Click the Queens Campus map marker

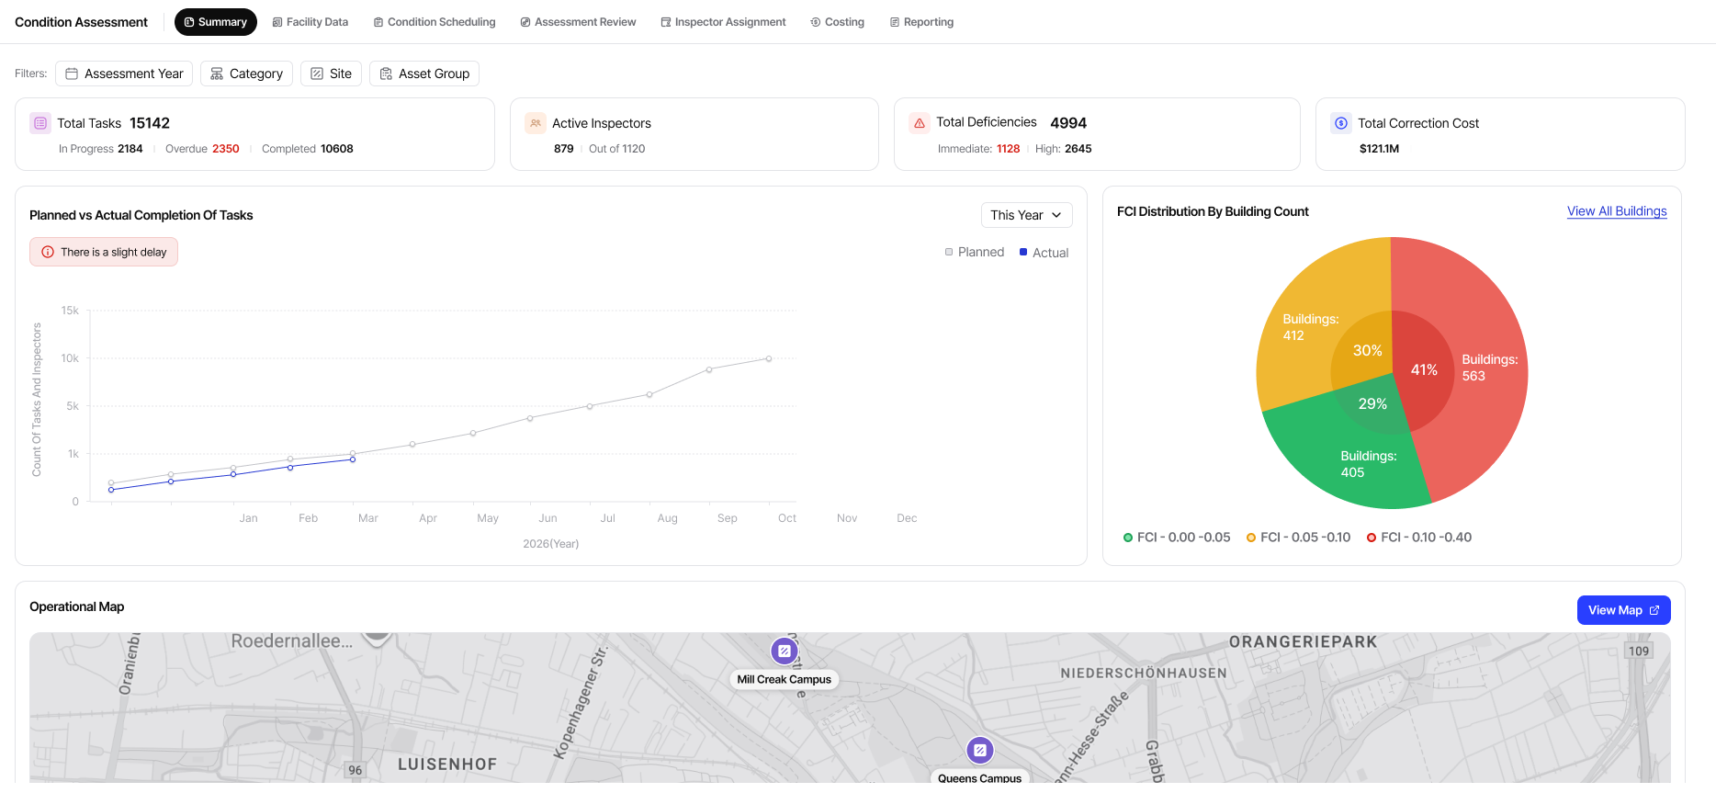pyautogui.click(x=980, y=751)
